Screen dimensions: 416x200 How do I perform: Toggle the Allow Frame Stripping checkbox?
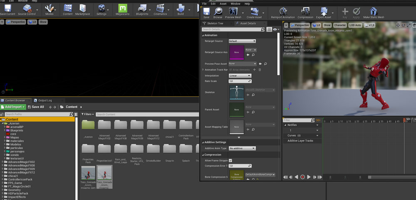pos(230,161)
